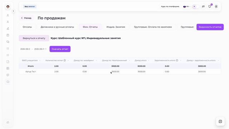This screenshot has width=229, height=129.
Task: Switch to the Индив. Занятия tab
Action: (116, 27)
